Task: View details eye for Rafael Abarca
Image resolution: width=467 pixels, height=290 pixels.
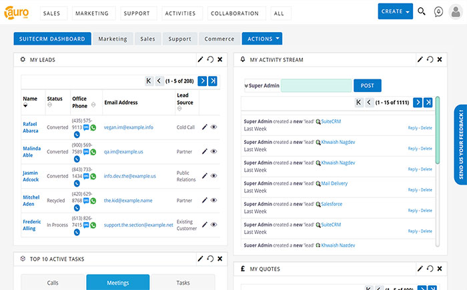Action: pyautogui.click(x=214, y=127)
